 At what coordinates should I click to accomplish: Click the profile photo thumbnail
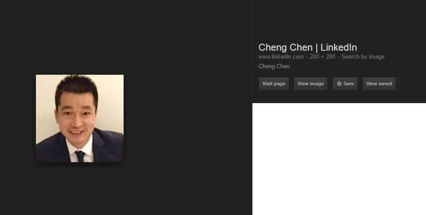[x=80, y=118]
